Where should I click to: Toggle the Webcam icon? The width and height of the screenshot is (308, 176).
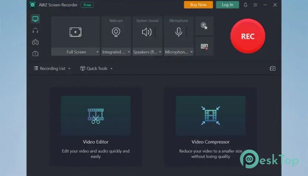pos(116,32)
